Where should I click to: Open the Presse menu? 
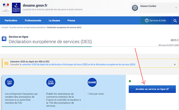coord(71,20)
